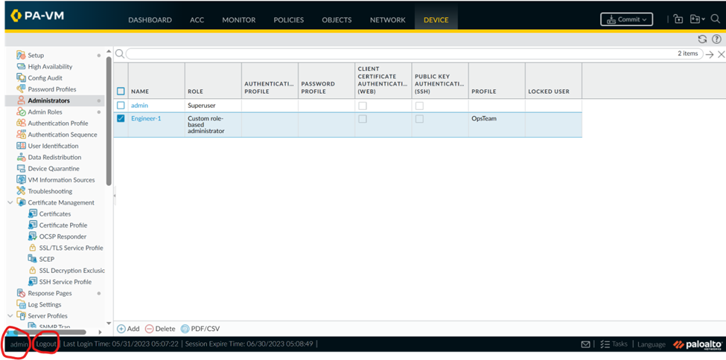Click the Delete button
Screen dimensions: 726x360
click(x=160, y=329)
